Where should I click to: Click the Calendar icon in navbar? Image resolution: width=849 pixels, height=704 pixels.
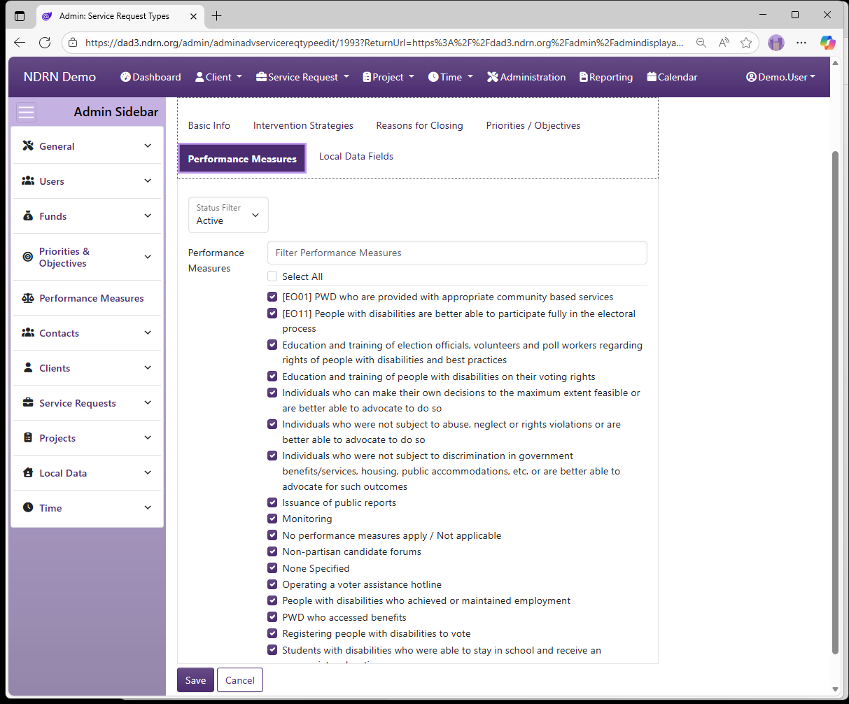652,77
